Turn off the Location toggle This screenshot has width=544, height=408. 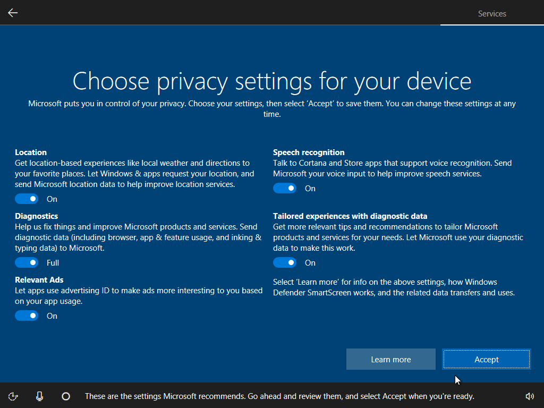pos(27,199)
